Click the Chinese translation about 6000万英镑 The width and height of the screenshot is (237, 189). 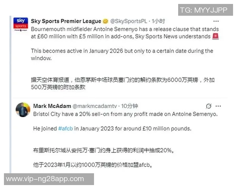click(123, 83)
